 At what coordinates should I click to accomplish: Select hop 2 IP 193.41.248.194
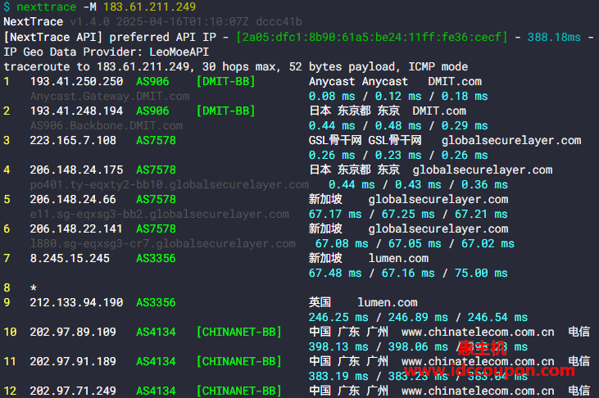click(76, 111)
